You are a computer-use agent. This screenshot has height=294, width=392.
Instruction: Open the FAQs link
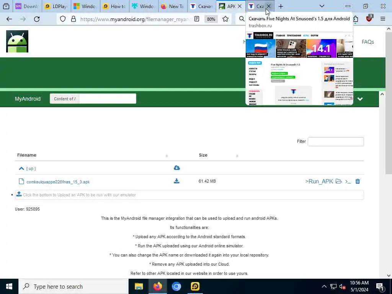click(x=368, y=42)
